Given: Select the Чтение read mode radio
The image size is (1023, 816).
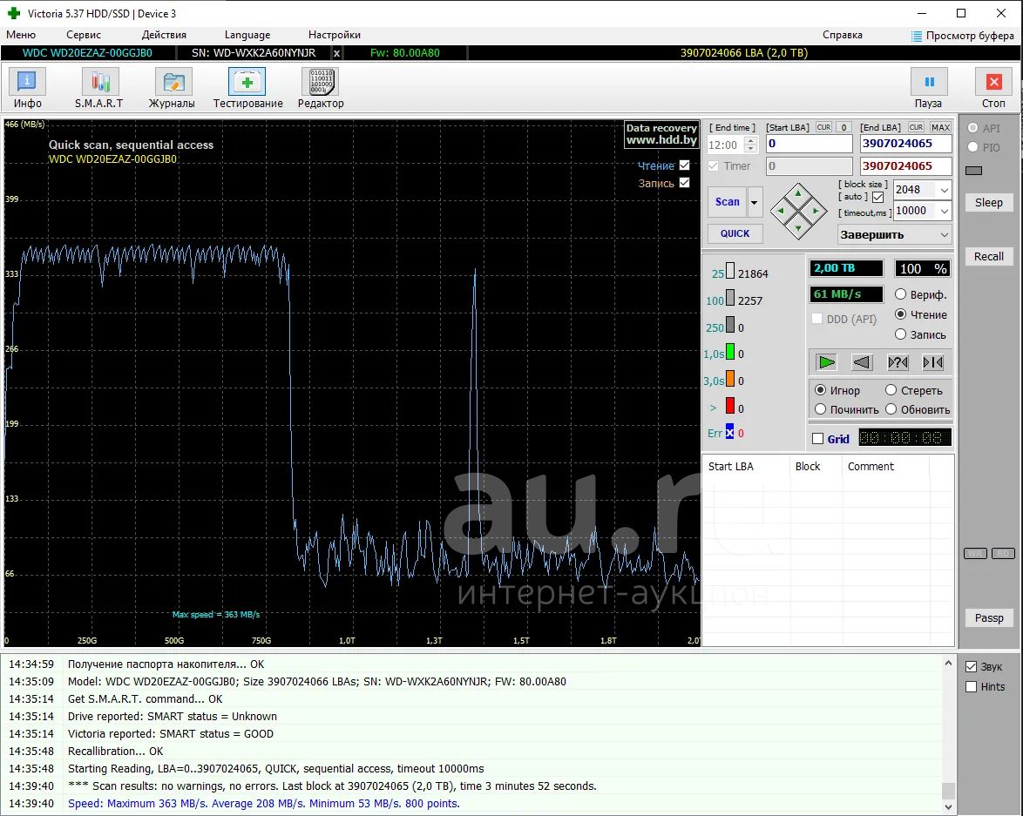Looking at the screenshot, I should 900,314.
